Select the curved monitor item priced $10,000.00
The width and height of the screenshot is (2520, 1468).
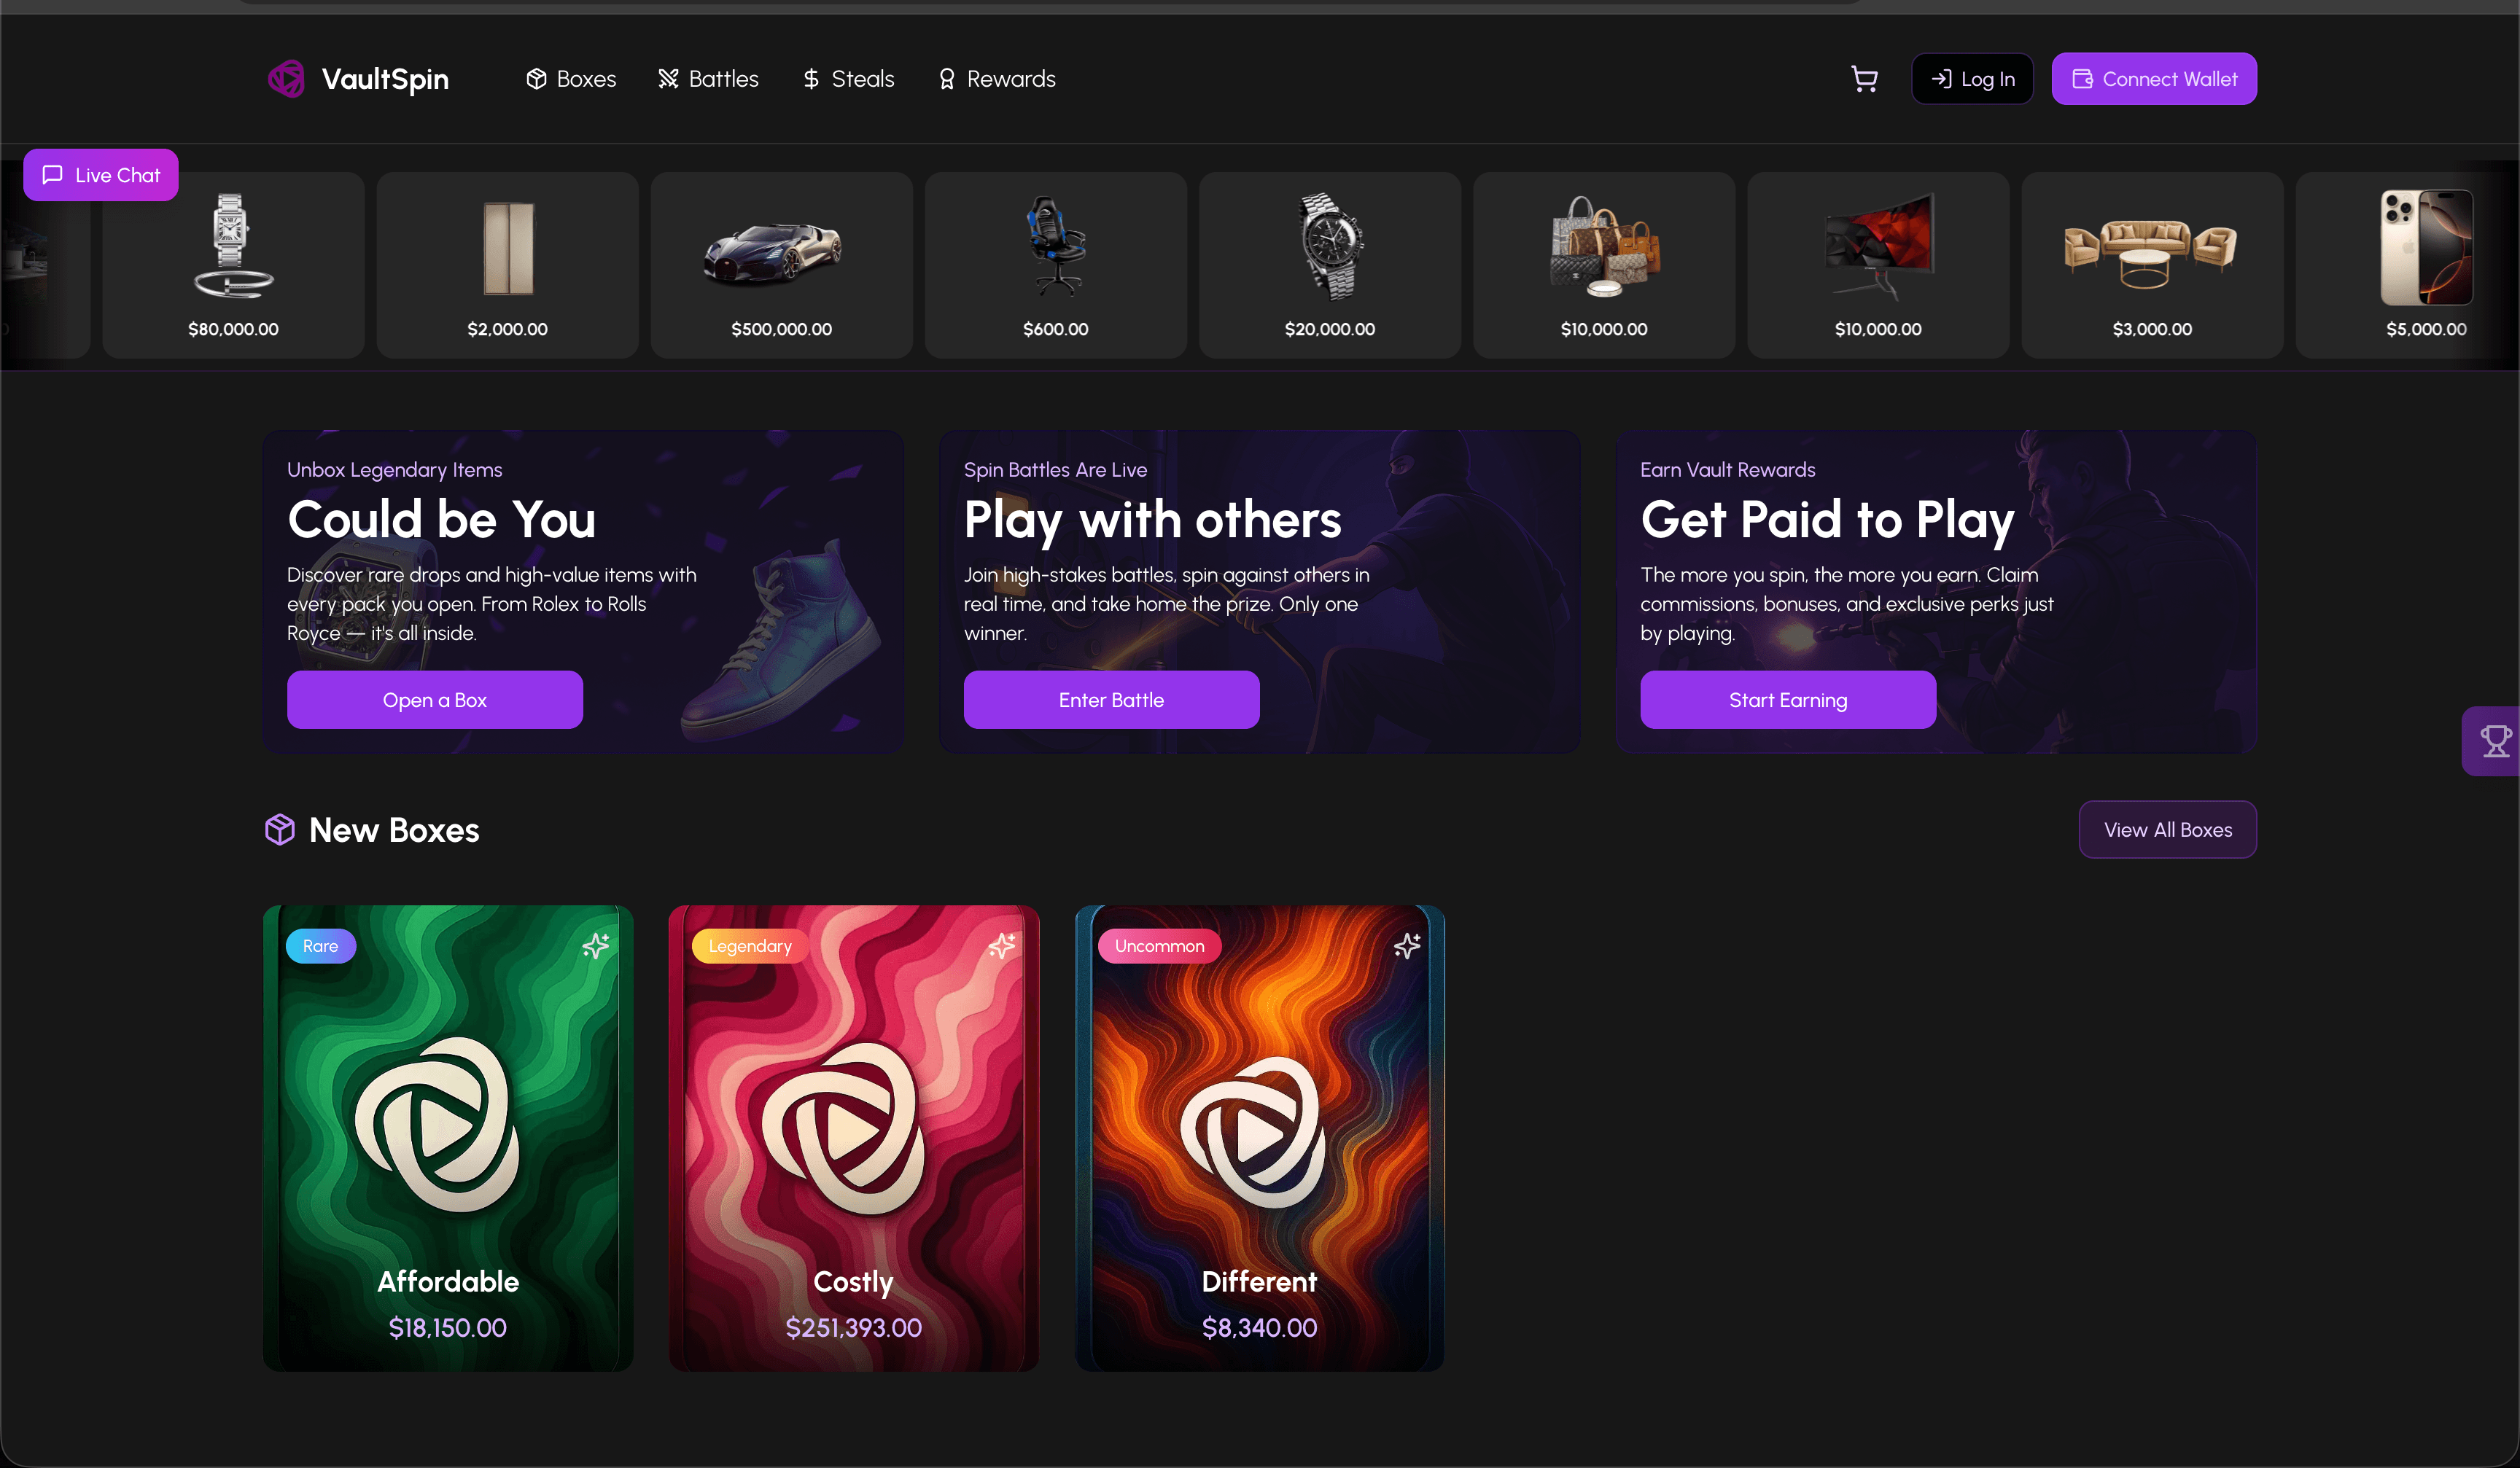click(x=1877, y=265)
